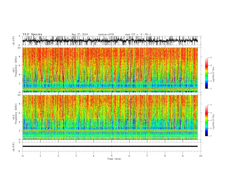This screenshot has height=175, width=226.
Task: Click the "-3" label on upper colorbar
Action: pyautogui.click(x=211, y=57)
